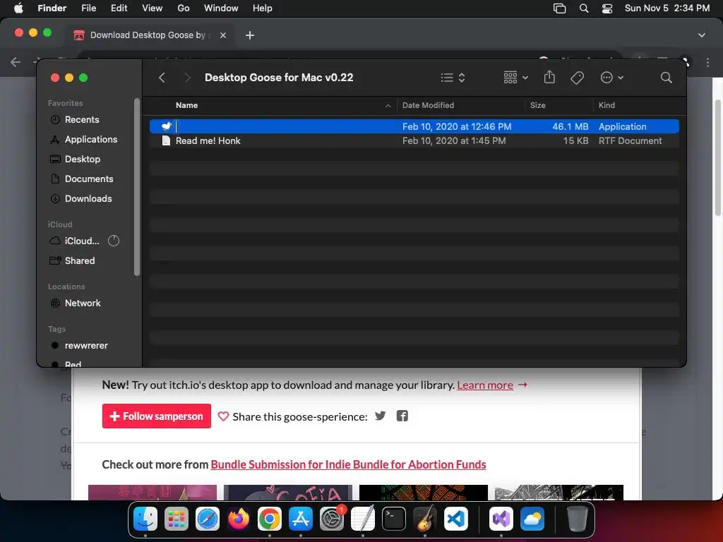Open Network in sidebar
The height and width of the screenshot is (542, 723).
click(83, 303)
